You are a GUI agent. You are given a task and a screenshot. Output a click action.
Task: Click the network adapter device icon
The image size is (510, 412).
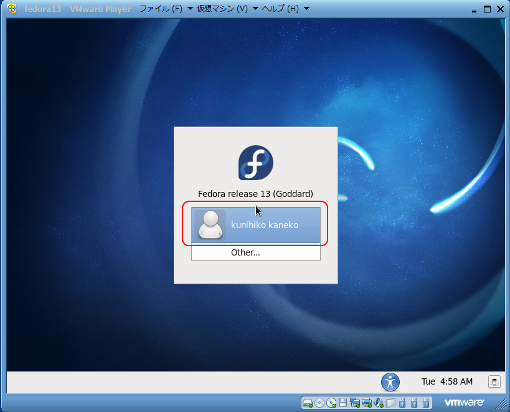[354, 403]
